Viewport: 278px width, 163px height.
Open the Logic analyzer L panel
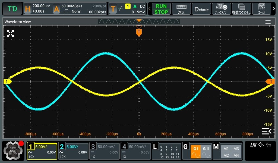tap(155, 146)
